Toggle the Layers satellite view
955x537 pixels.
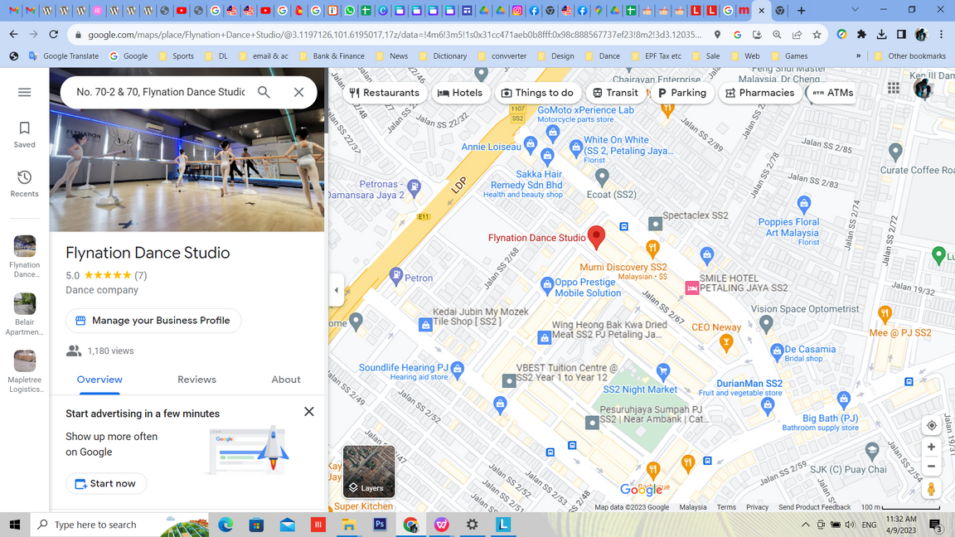tap(369, 472)
